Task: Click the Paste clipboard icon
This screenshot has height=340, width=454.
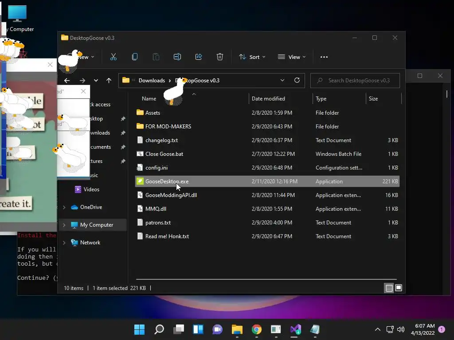Action: click(x=156, y=57)
